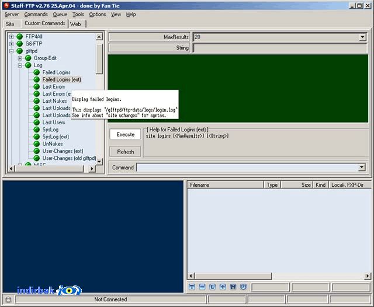Click the green ball icon beside FTP4All

tap(19, 36)
